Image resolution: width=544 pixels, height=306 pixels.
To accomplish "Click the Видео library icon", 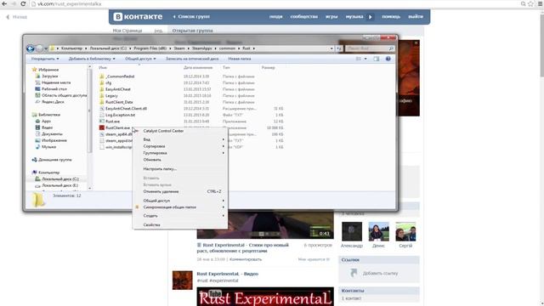I will coord(37,127).
